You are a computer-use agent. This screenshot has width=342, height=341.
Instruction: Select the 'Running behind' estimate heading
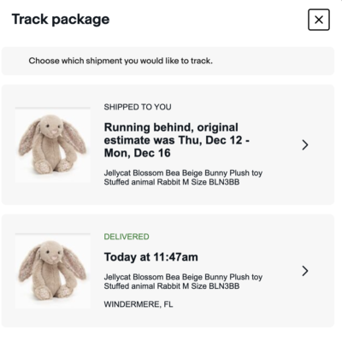click(x=177, y=140)
